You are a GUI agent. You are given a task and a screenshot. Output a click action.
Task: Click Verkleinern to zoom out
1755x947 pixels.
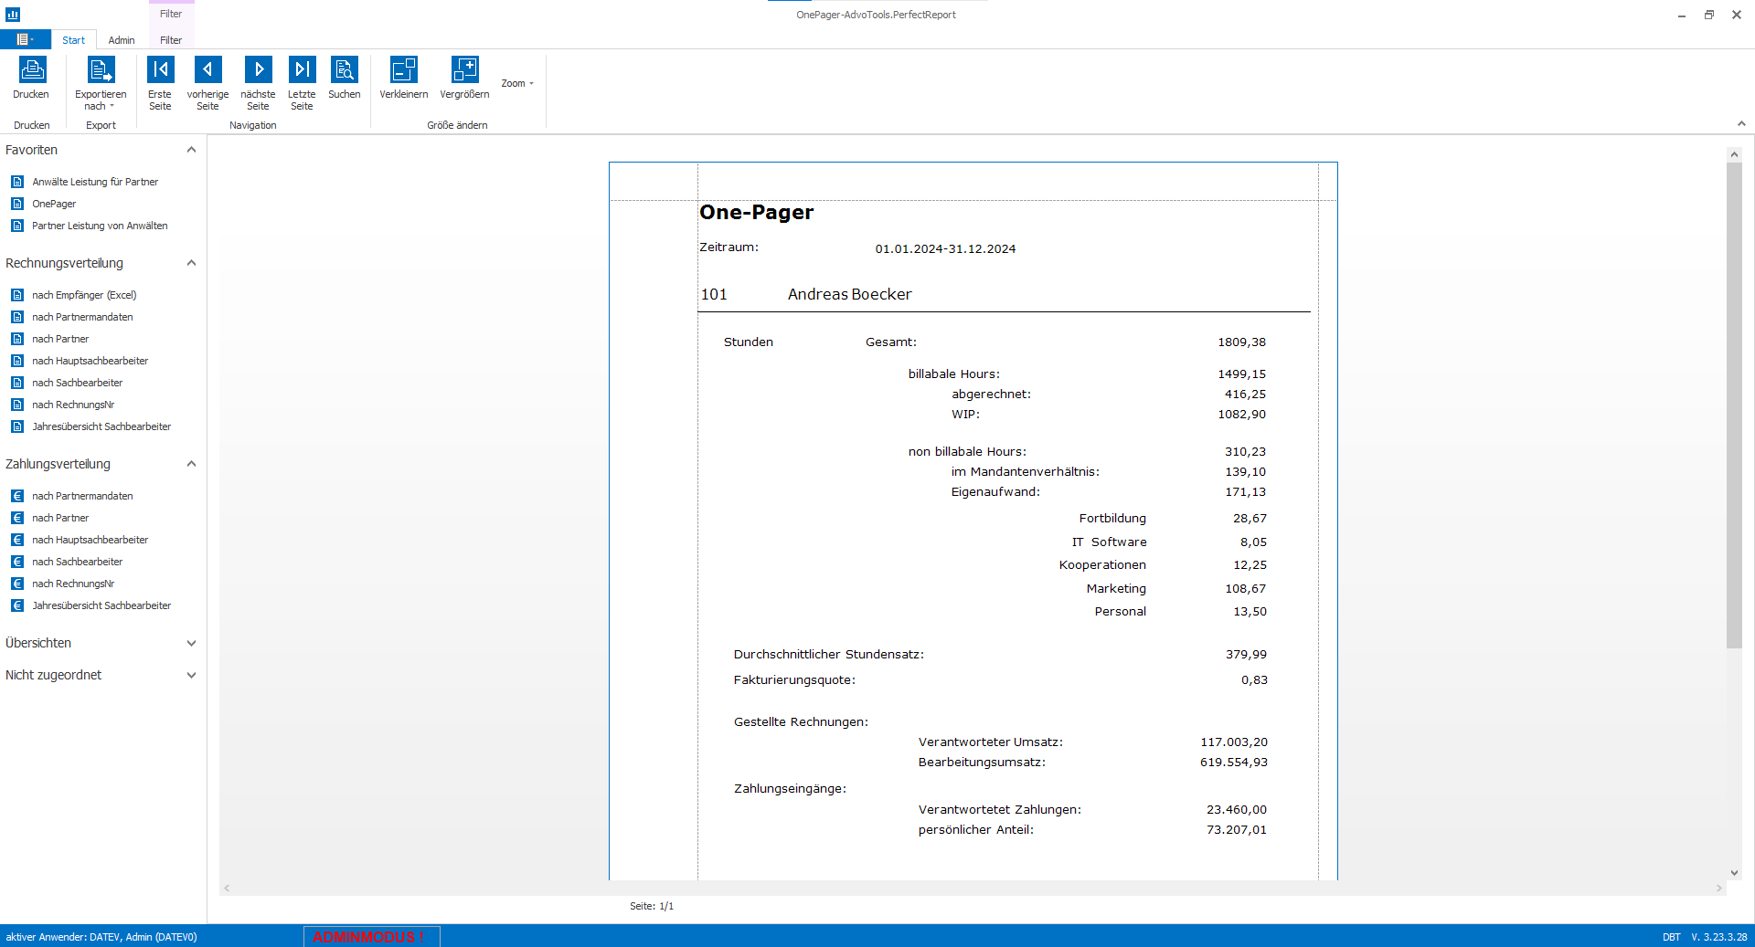[x=403, y=79]
